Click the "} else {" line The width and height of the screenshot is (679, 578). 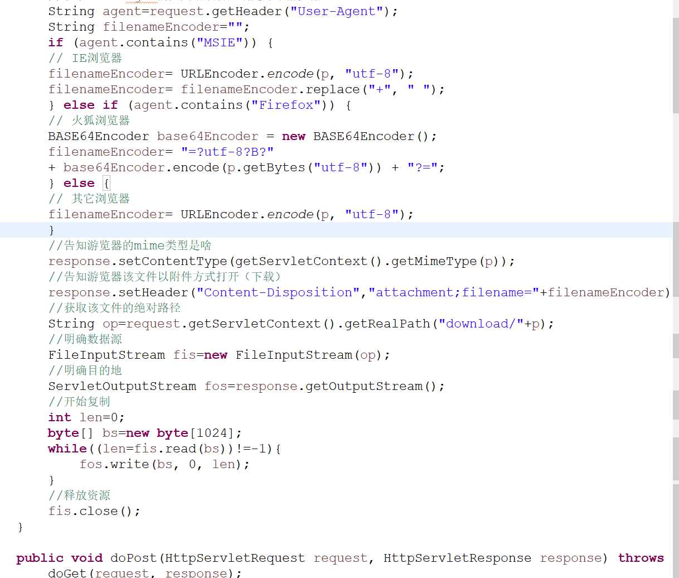pyautogui.click(x=79, y=183)
